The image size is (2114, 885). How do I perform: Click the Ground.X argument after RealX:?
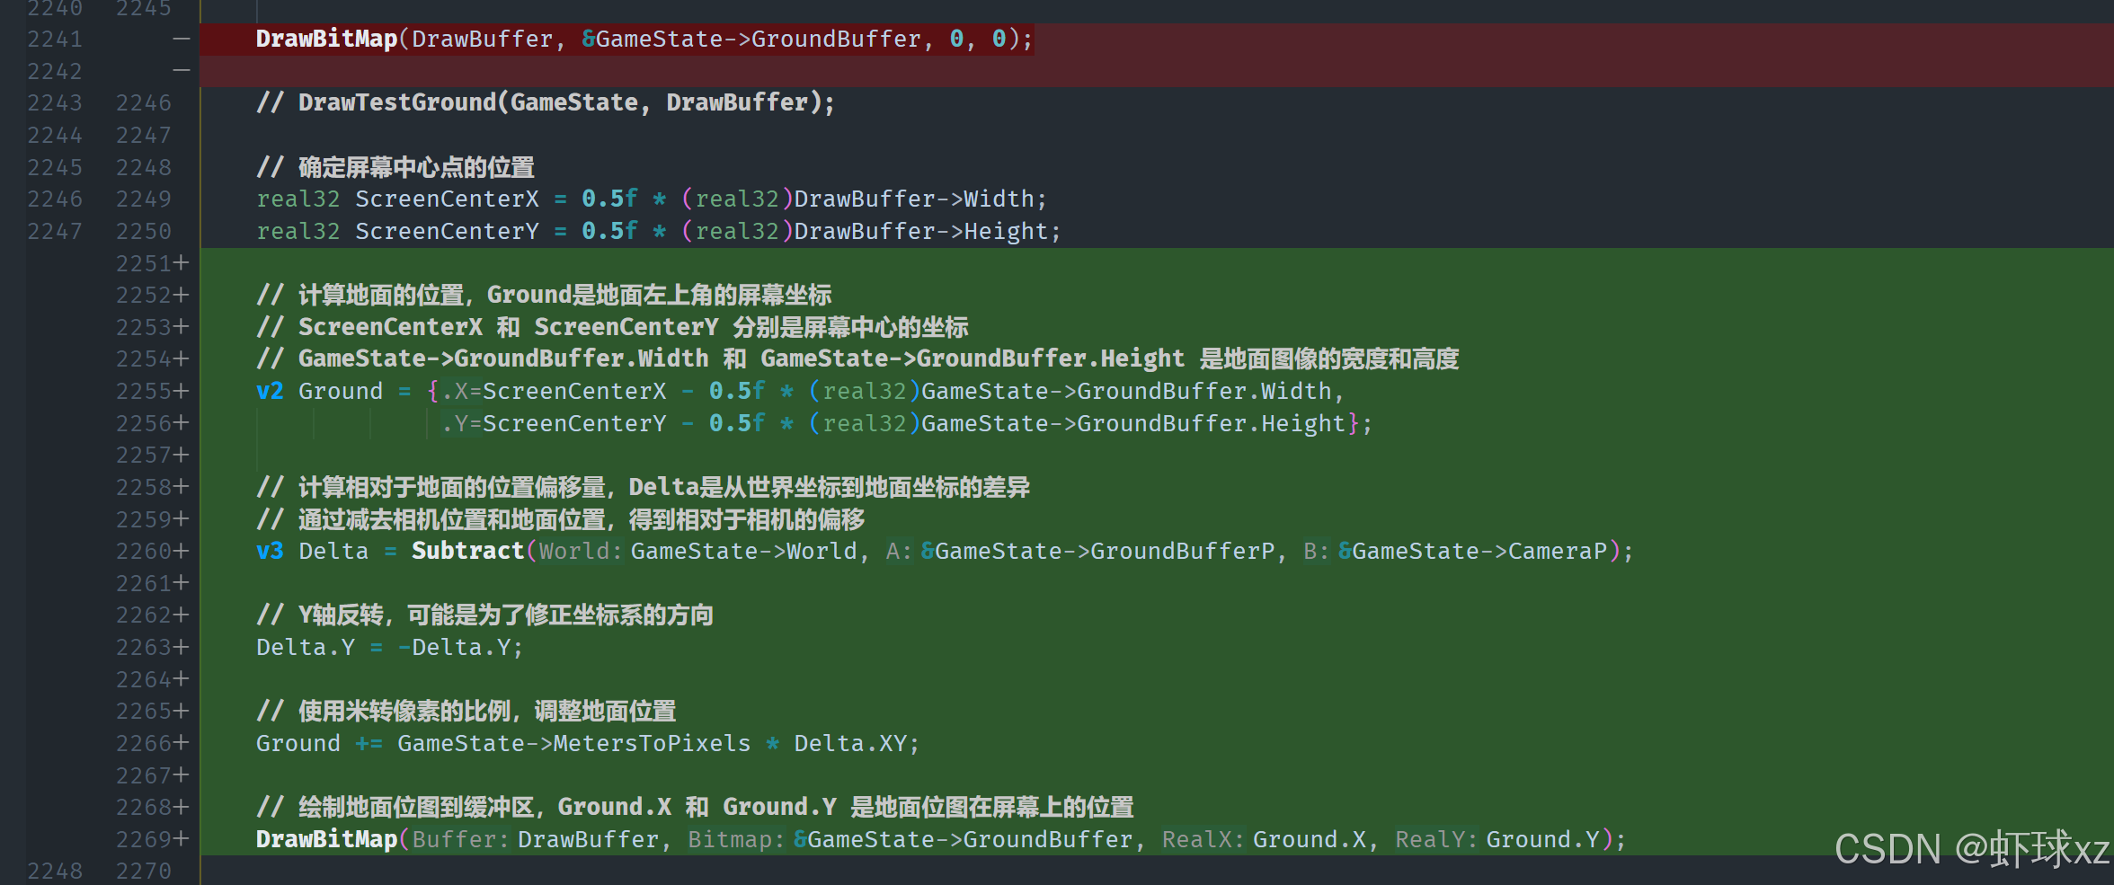pos(1310,839)
